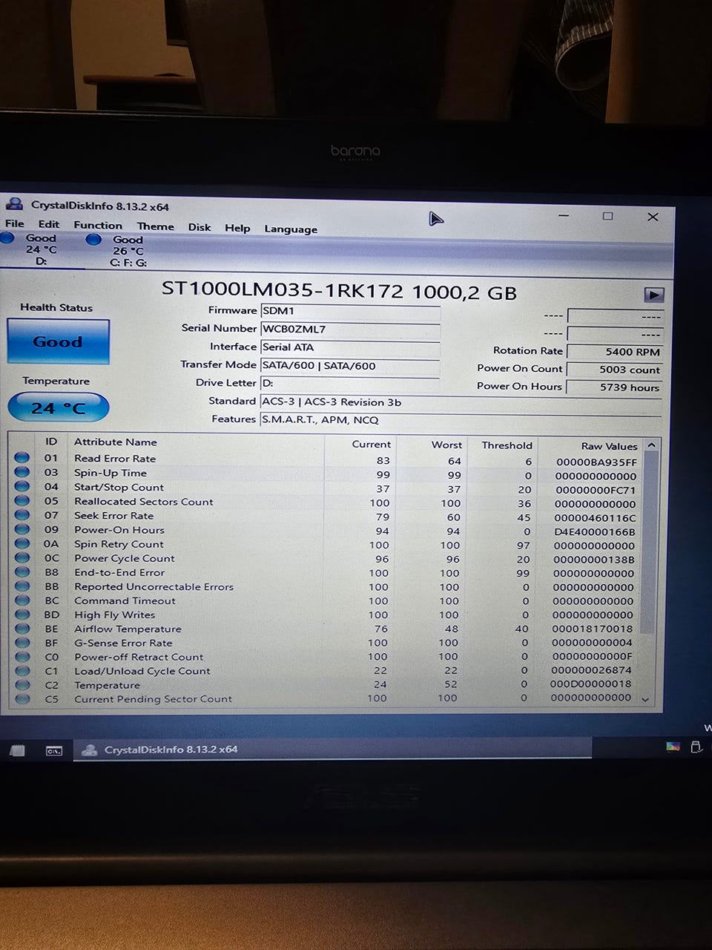
Task: Click the Threshold column header
Action: (x=507, y=446)
